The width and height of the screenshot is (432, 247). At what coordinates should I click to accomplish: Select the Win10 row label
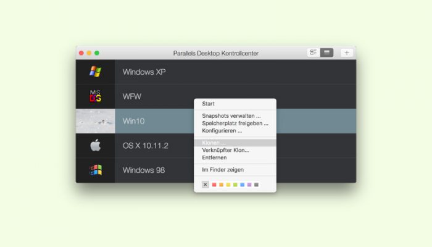point(134,121)
